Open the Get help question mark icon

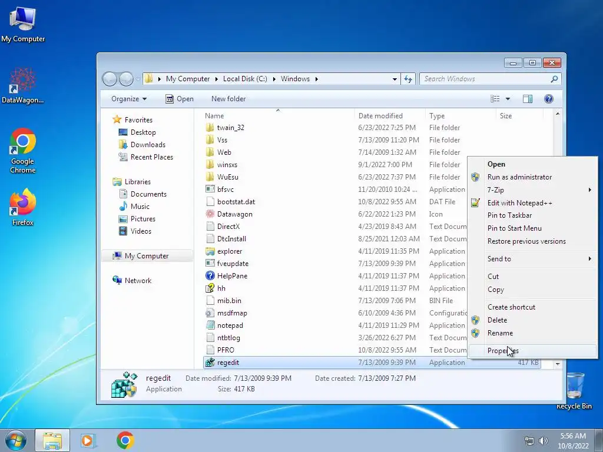[549, 99]
